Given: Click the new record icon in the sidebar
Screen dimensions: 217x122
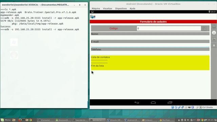Looking at the screenshot, I should point(214,26).
